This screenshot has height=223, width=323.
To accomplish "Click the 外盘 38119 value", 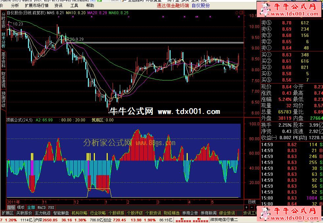I will pos(285,118).
